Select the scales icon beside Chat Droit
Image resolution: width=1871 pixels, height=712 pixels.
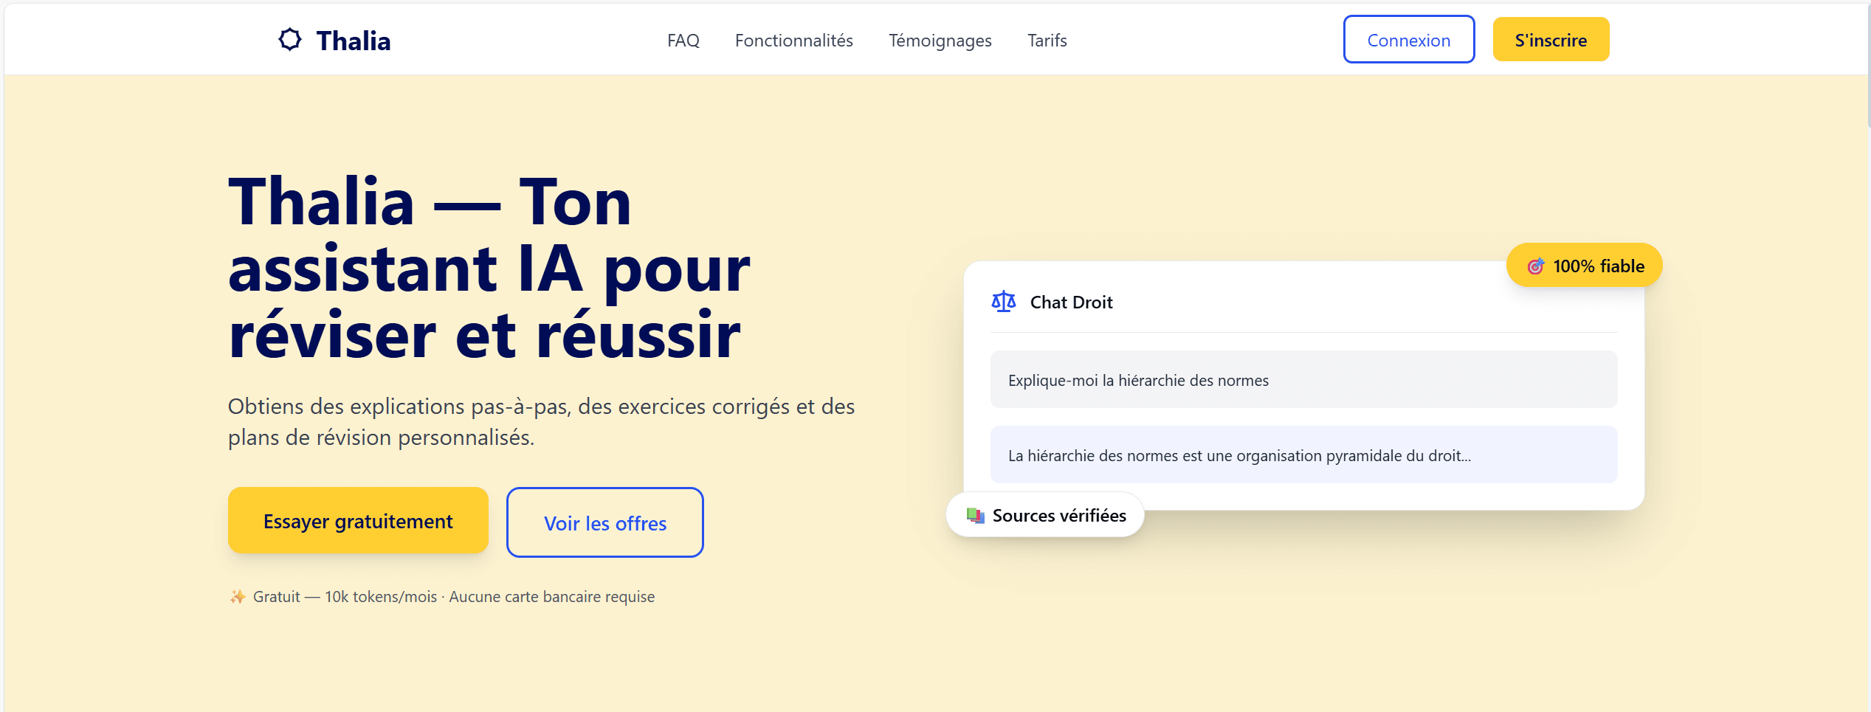(x=1002, y=301)
